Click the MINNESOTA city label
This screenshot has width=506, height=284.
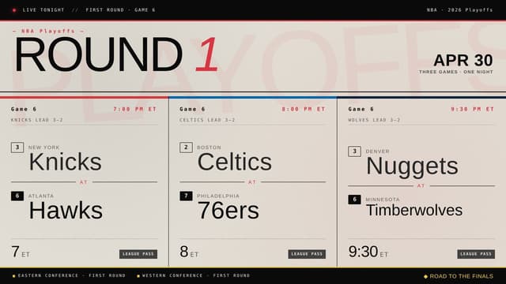point(383,200)
